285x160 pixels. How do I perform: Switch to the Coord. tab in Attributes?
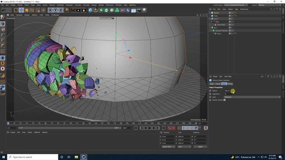(218, 84)
